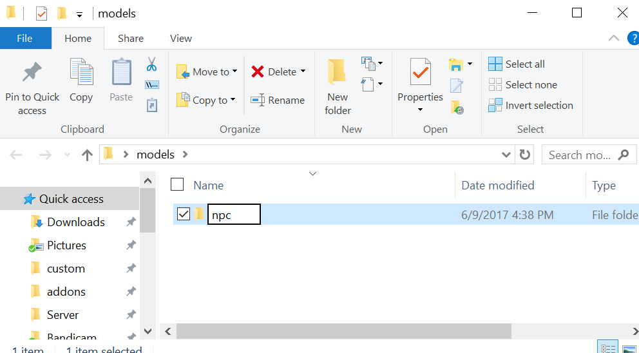Expand the Delete options arrow
639x353 pixels.
(x=303, y=72)
